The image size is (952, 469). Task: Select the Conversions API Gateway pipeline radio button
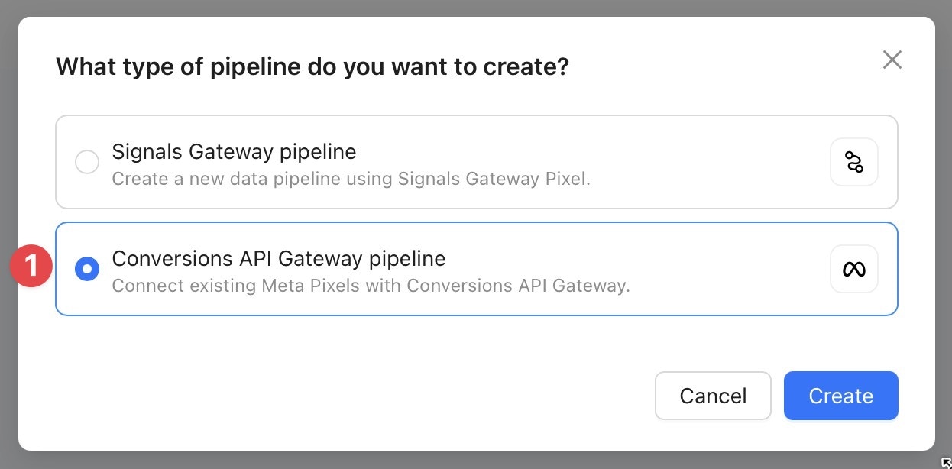click(86, 269)
